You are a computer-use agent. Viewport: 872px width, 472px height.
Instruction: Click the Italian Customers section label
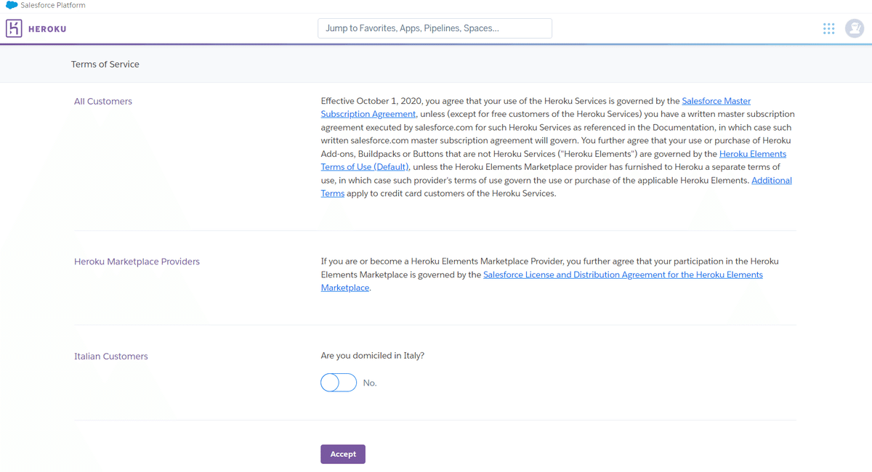pos(110,357)
